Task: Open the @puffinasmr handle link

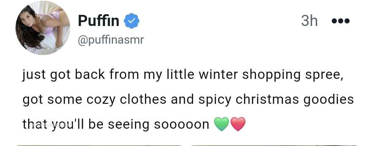Action: point(111,40)
